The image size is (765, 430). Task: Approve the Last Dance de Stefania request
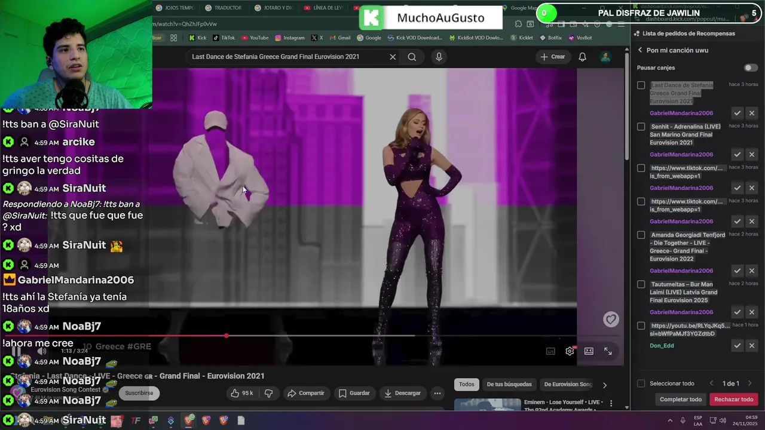[x=738, y=113]
